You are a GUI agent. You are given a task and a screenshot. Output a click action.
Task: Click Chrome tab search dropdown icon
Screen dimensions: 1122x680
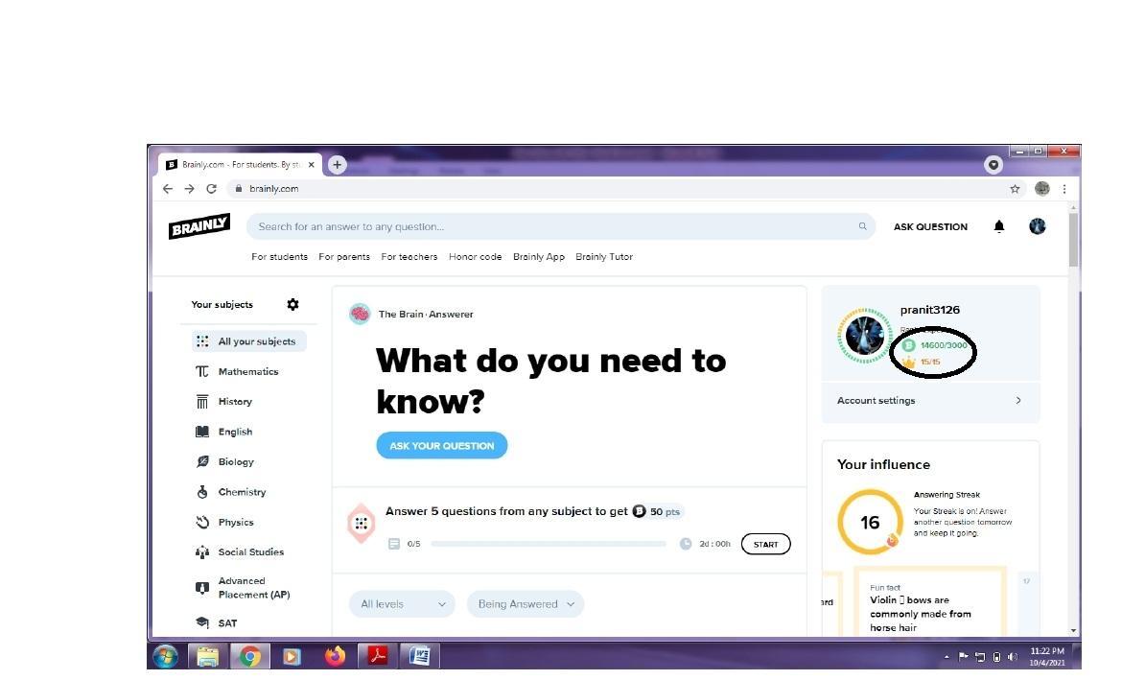point(993,165)
